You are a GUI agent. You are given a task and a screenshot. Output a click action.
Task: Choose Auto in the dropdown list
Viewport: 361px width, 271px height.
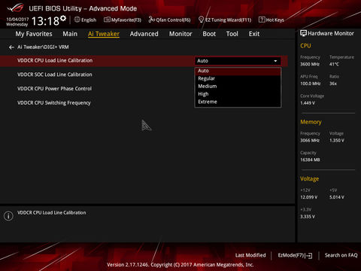click(x=238, y=71)
